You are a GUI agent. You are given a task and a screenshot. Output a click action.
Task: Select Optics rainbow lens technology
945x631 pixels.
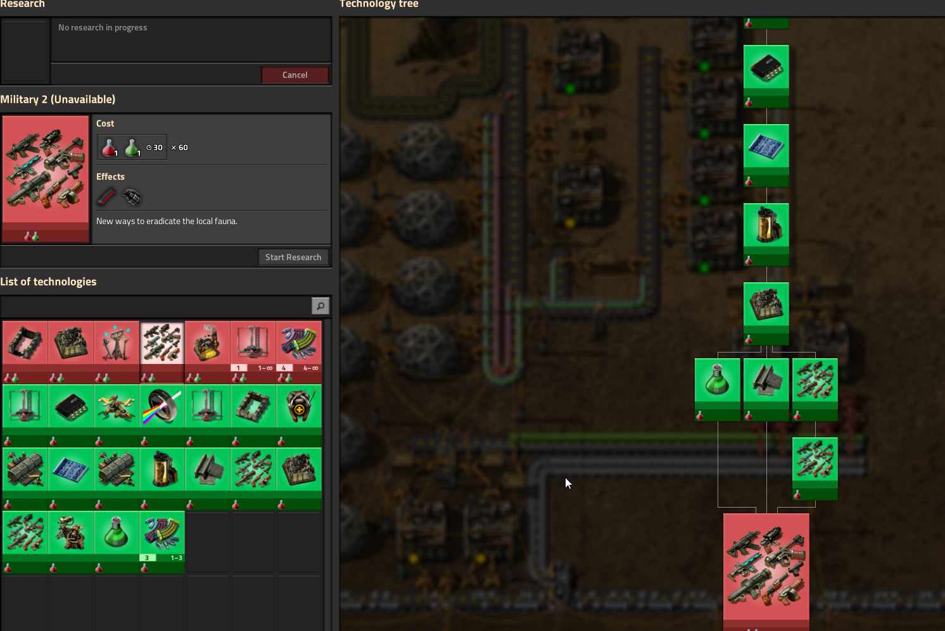tap(162, 415)
